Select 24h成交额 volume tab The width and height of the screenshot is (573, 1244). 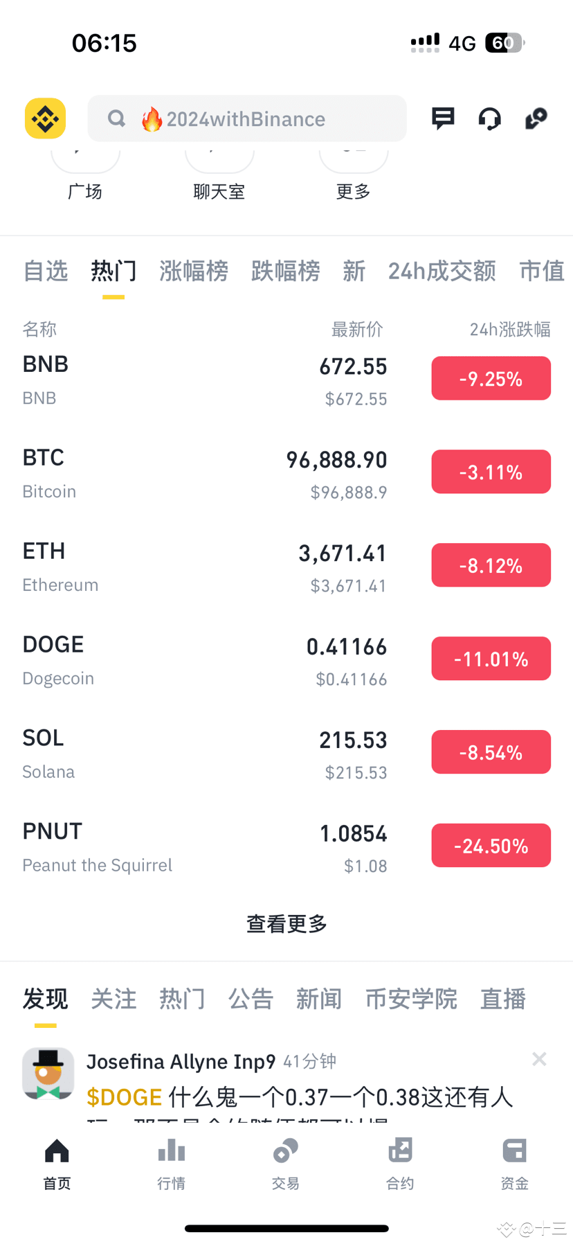pyautogui.click(x=442, y=271)
